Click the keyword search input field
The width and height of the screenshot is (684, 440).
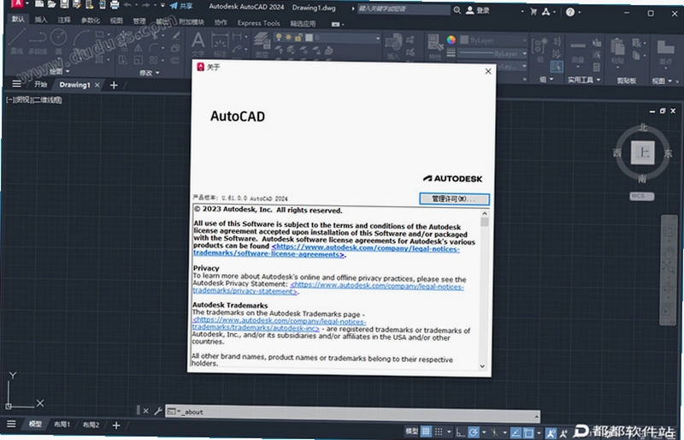click(404, 9)
